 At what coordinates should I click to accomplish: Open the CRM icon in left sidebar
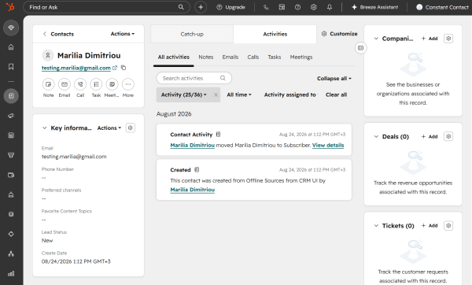click(11, 96)
